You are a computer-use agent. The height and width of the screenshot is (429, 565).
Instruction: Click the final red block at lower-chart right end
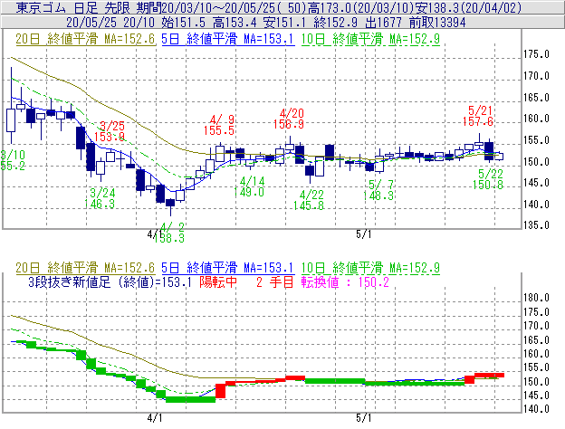point(489,376)
